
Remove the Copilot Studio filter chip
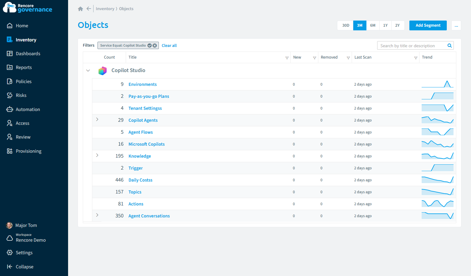155,45
